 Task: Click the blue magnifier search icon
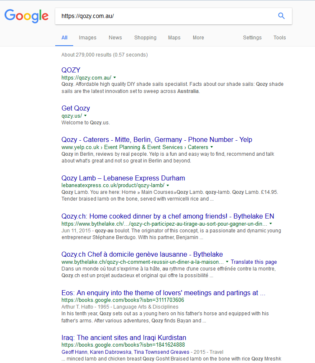pyautogui.click(x=281, y=16)
